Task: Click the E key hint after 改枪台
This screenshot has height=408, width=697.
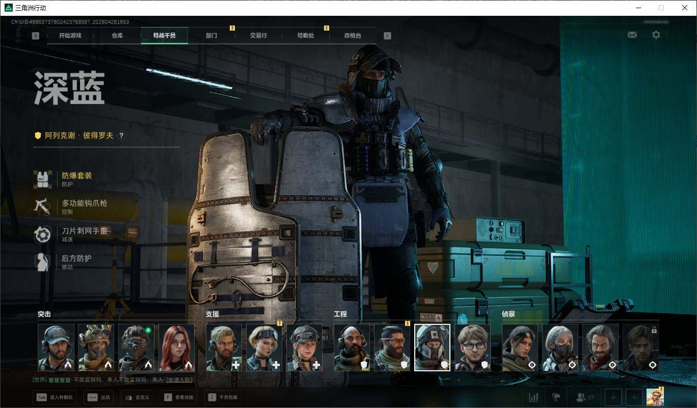Action: [387, 36]
